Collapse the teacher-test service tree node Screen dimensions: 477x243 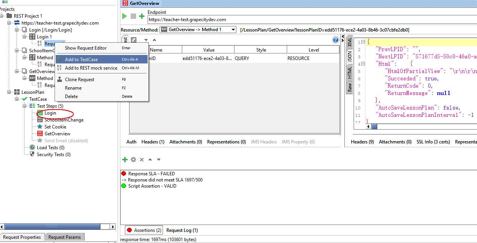point(9,23)
